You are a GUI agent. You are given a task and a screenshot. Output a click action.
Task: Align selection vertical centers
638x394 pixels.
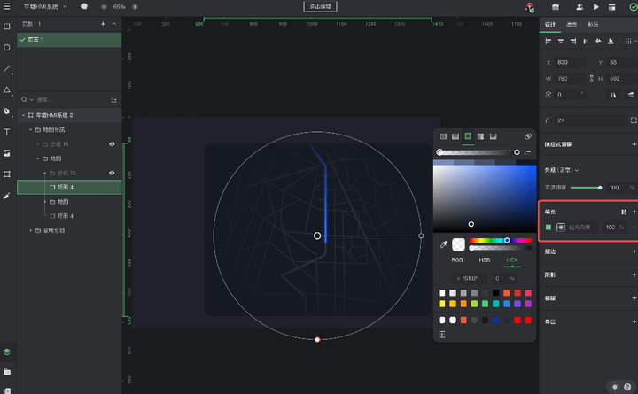(598, 41)
